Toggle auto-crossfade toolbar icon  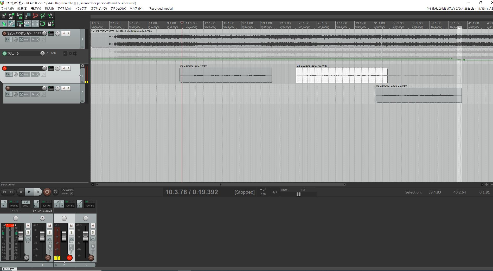(x=4, y=24)
